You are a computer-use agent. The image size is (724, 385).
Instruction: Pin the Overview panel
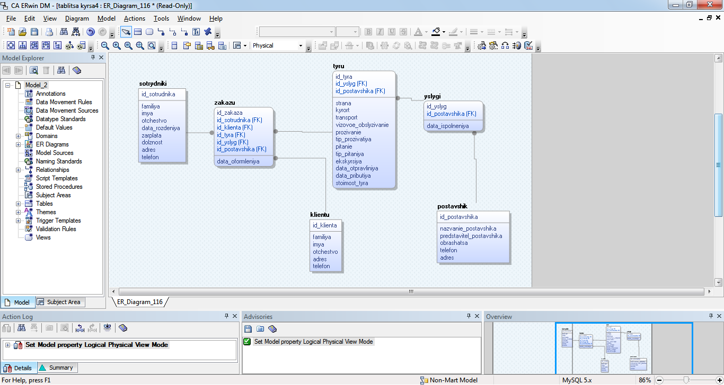point(711,316)
